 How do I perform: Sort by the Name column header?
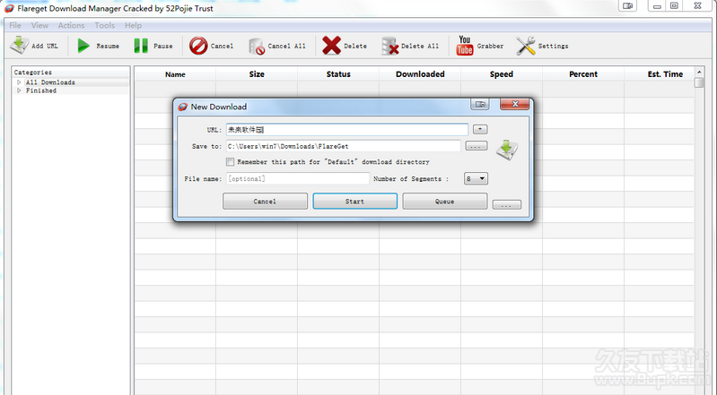click(x=175, y=74)
